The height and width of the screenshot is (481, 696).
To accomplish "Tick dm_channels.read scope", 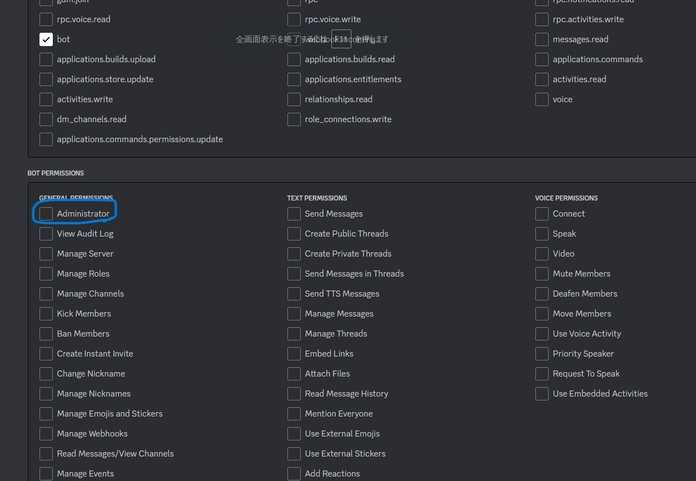I will 46,119.
